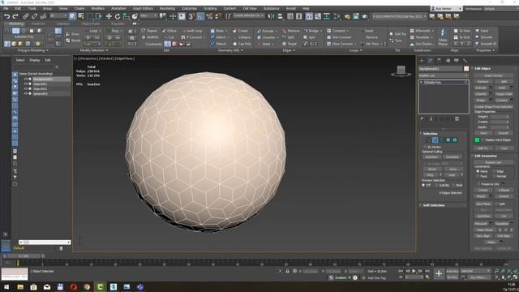This screenshot has width=519, height=292.
Task: Select the Normal constraint radio button
Action: (494, 176)
